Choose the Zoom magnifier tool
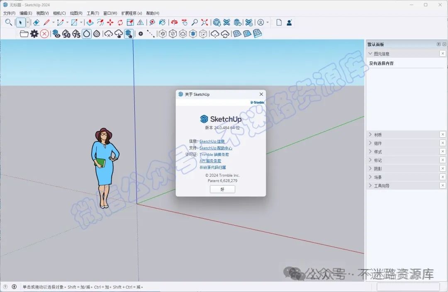448x292 pixels. tap(195, 22)
